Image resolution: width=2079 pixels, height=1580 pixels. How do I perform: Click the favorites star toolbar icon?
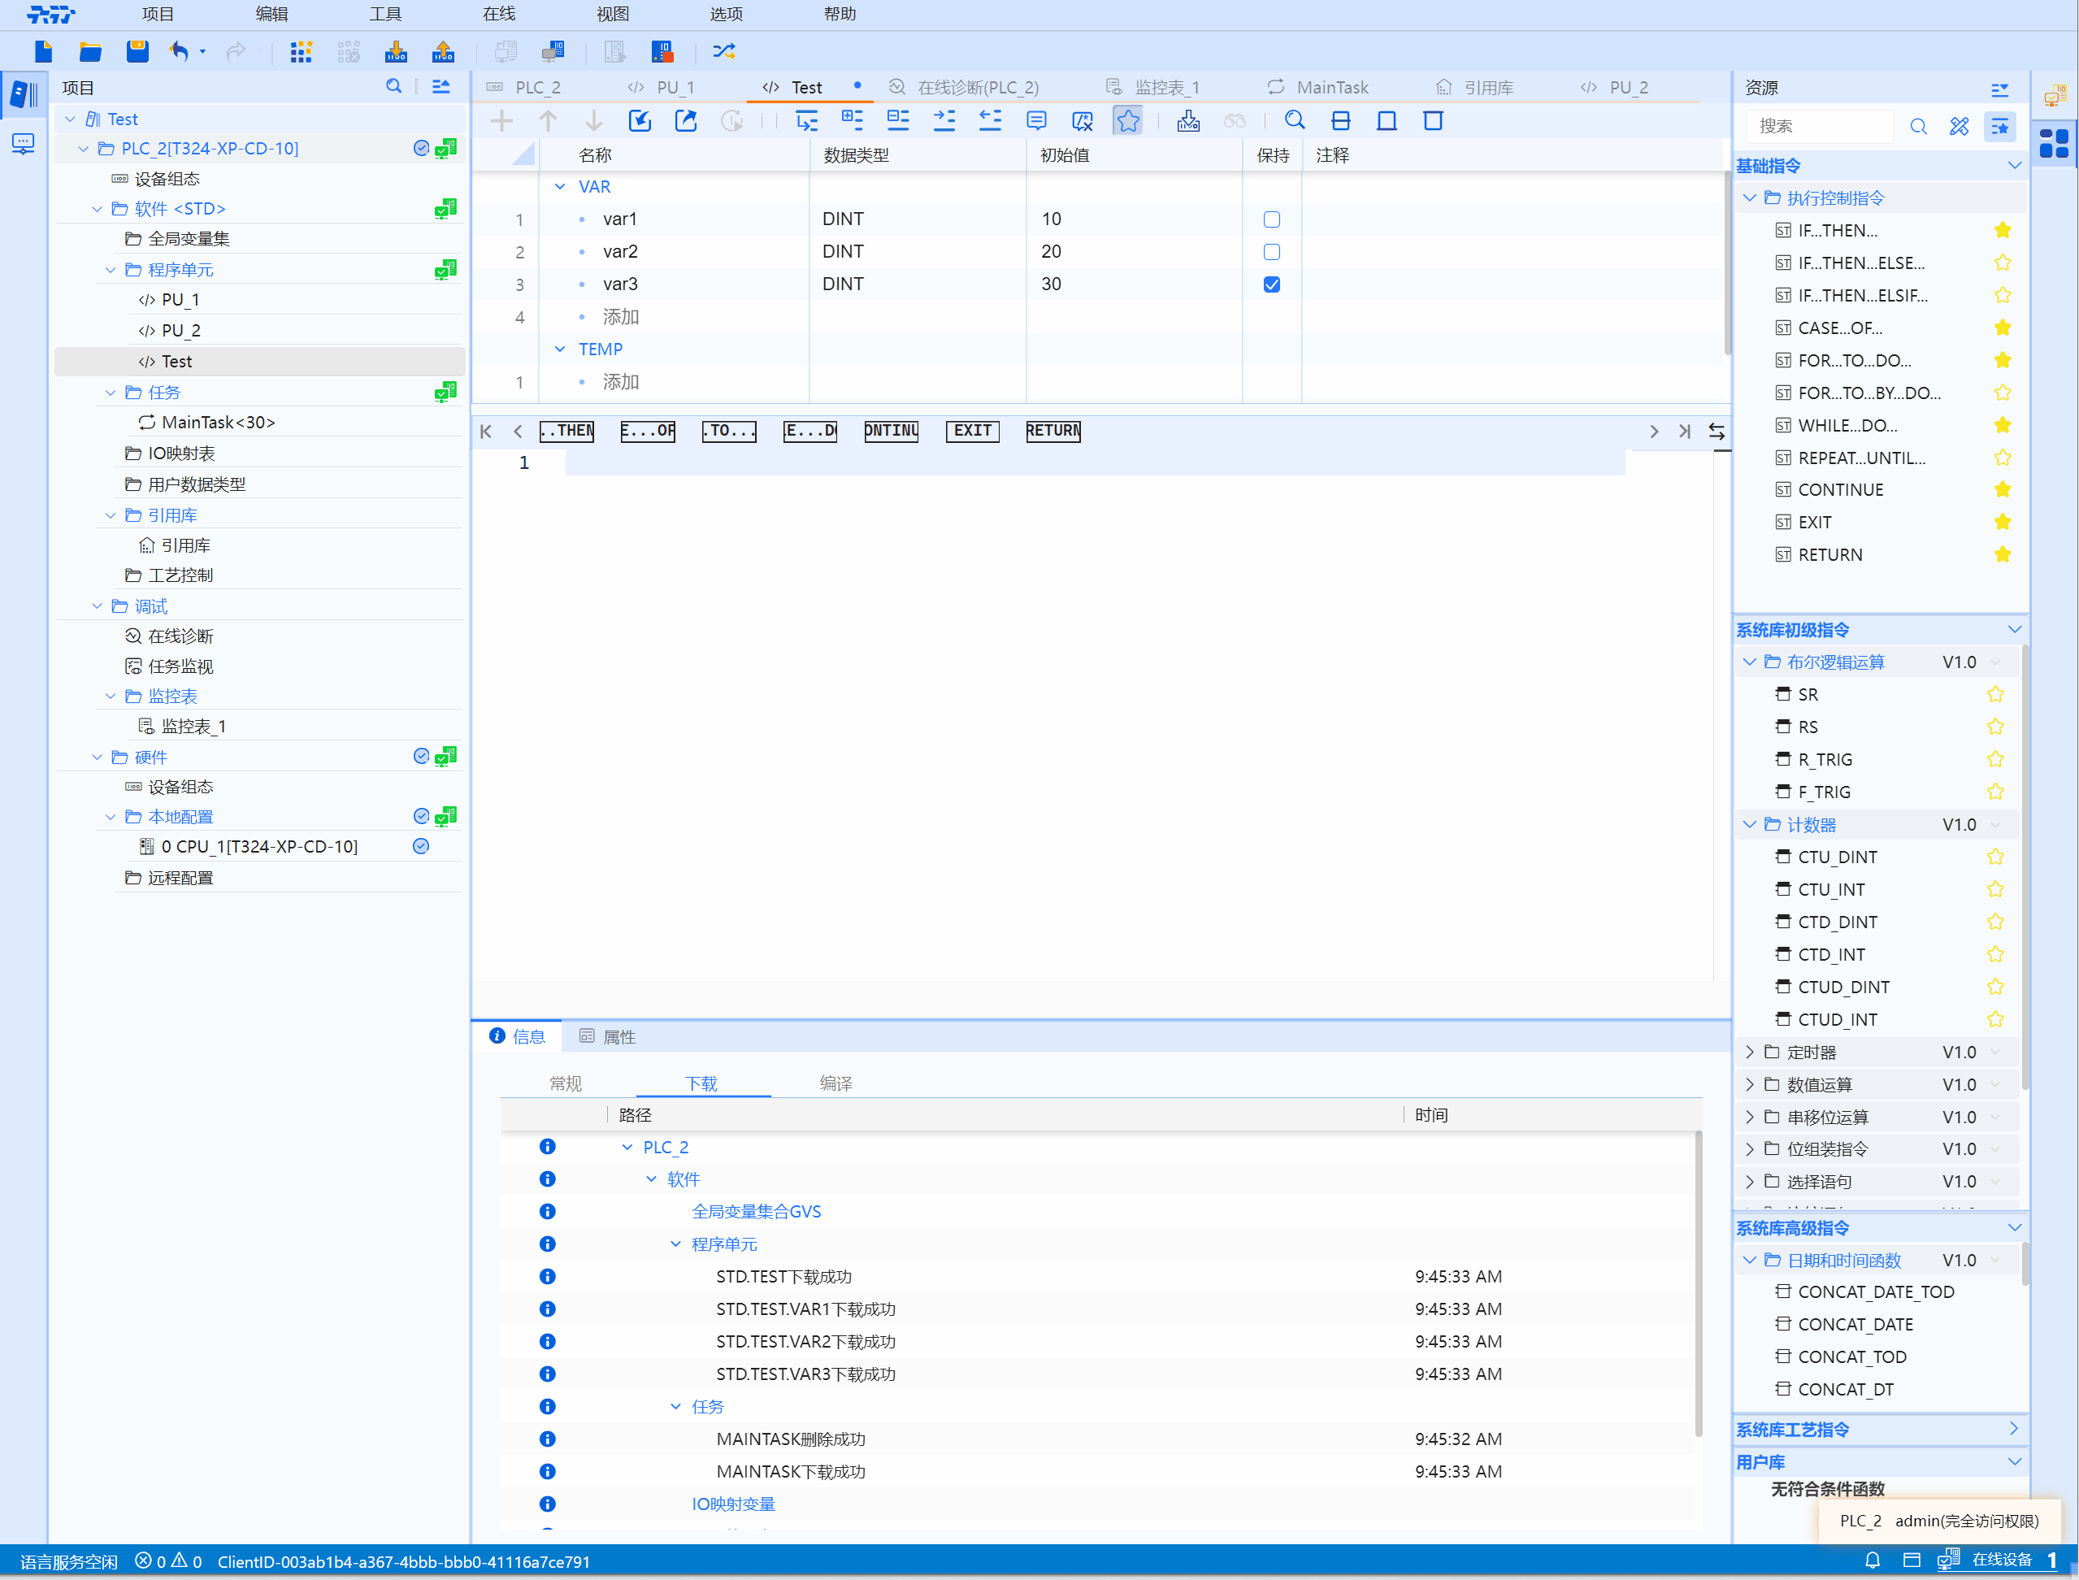1127,120
